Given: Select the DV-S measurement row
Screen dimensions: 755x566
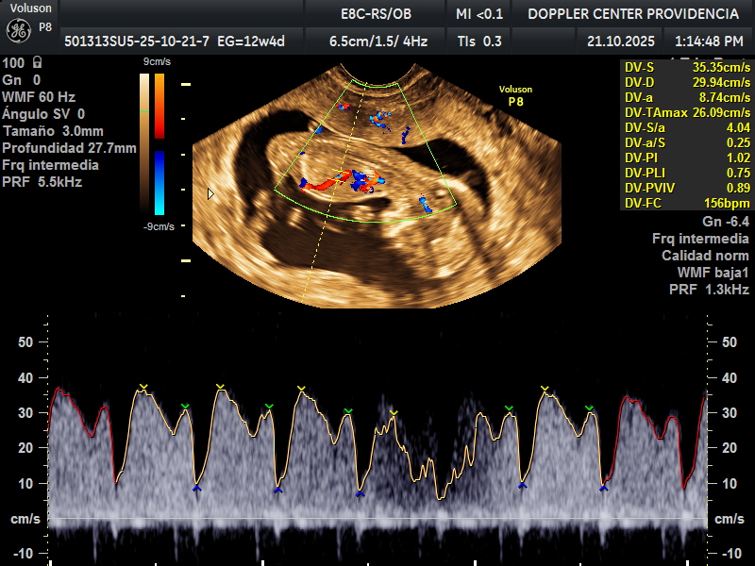Looking at the screenshot, I should coord(686,67).
